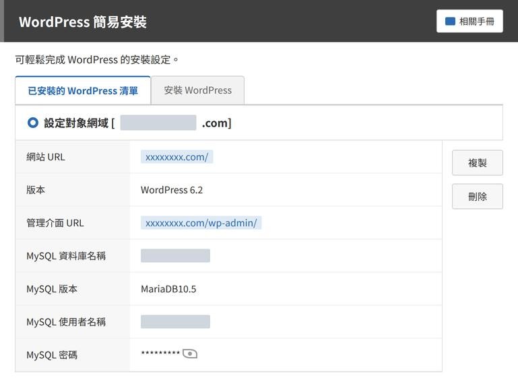Click the 網站 URL row label
Image resolution: width=518 pixels, height=384 pixels.
(x=46, y=157)
